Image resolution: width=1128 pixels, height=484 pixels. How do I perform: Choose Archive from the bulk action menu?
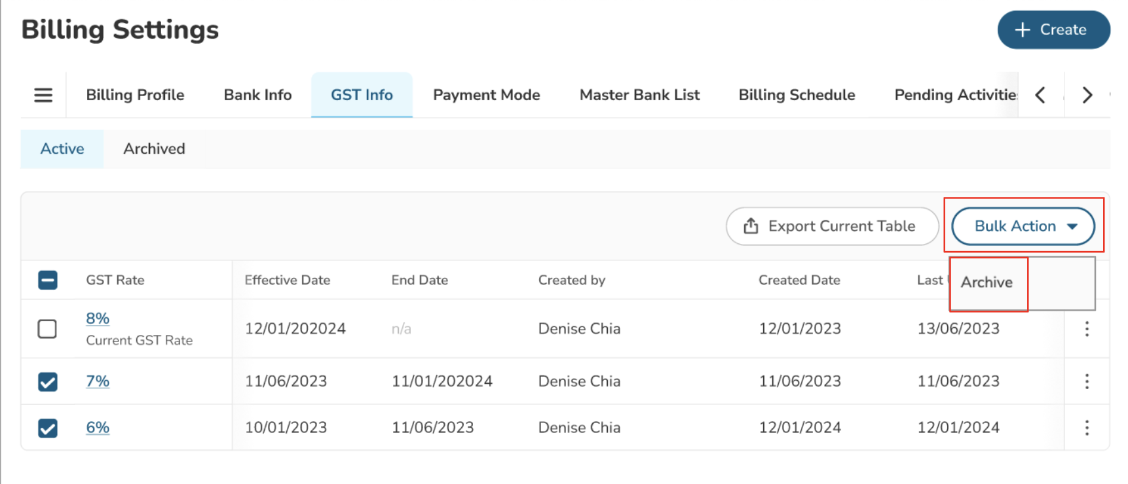[x=987, y=283]
